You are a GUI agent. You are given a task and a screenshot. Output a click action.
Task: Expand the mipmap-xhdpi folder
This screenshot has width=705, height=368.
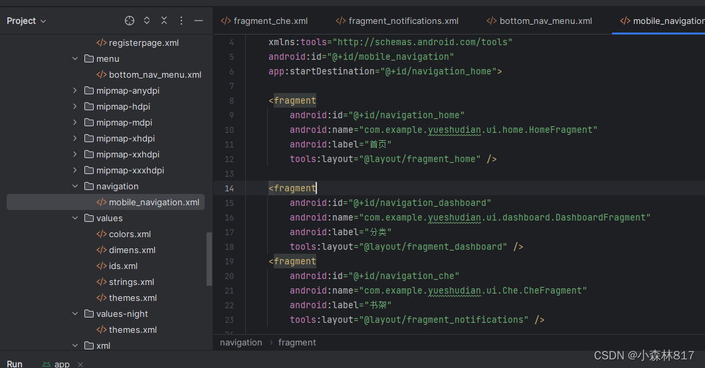click(x=75, y=138)
